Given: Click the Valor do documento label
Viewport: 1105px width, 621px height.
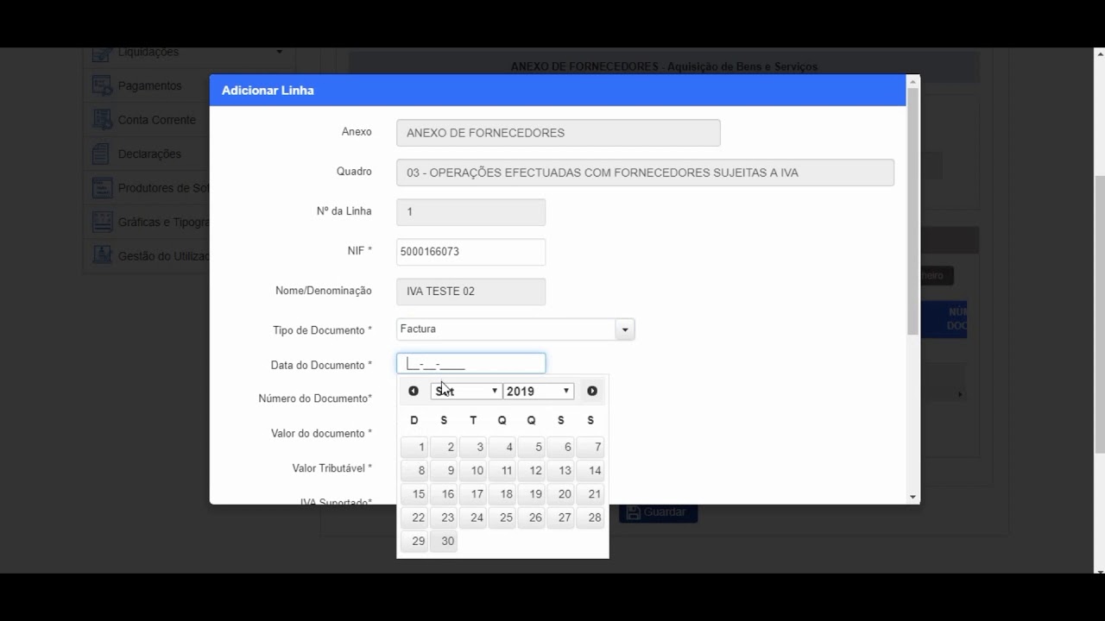Looking at the screenshot, I should pyautogui.click(x=321, y=433).
